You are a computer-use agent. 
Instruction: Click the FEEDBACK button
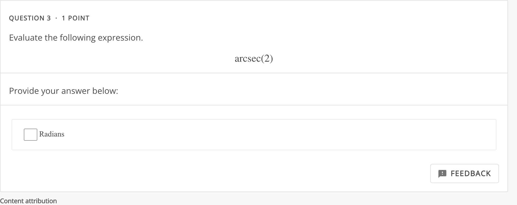click(464, 173)
